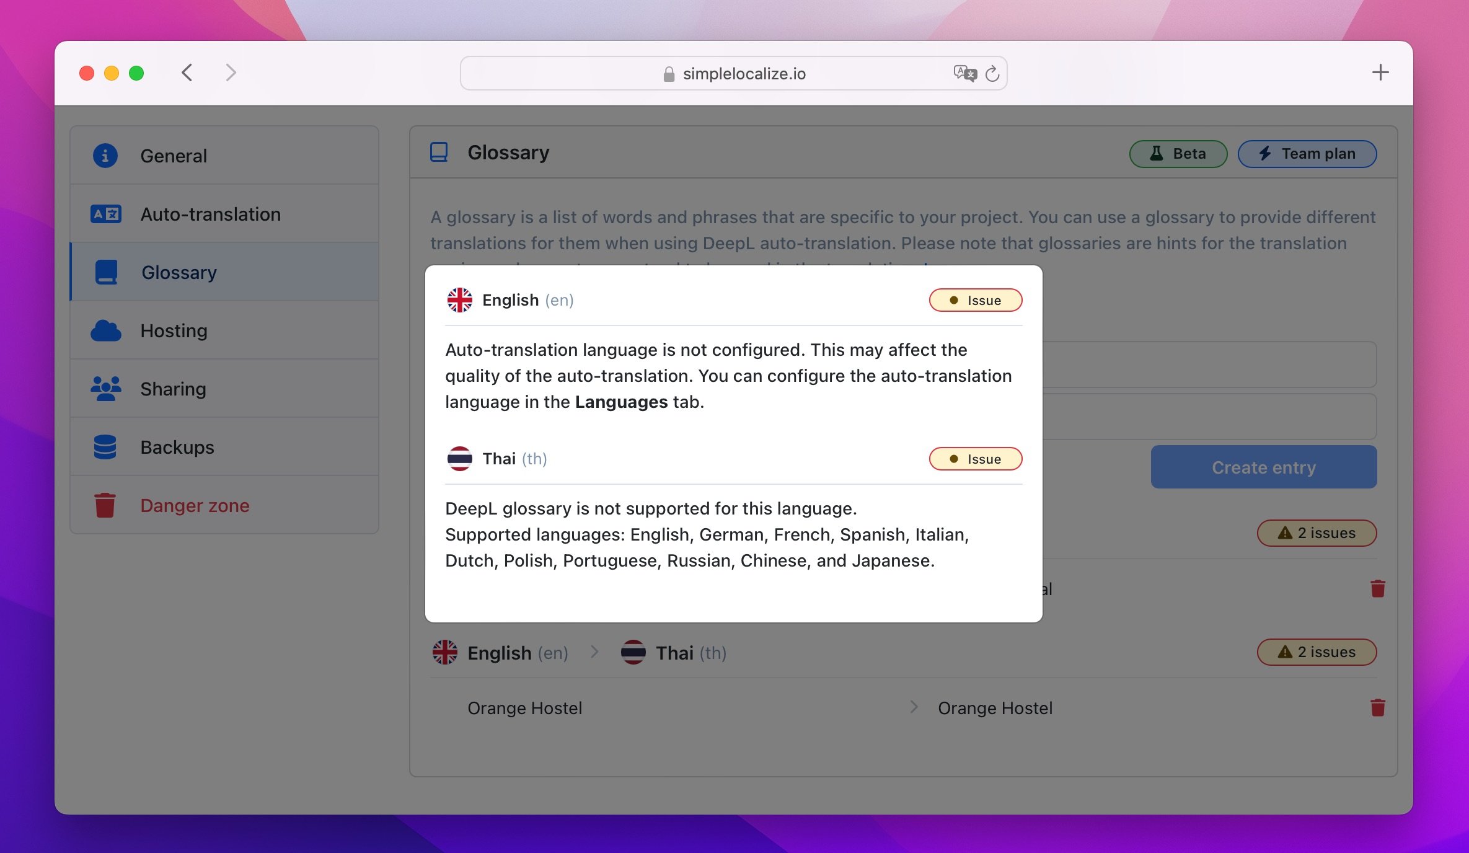Image resolution: width=1469 pixels, height=853 pixels.
Task: Click the UK flag in glossary list
Action: coord(445,652)
